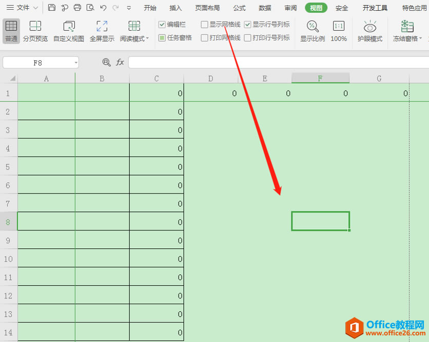Check 打印行号列标 print headings checkbox

tap(247, 38)
